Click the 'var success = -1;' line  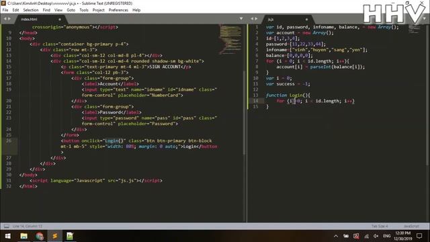pyautogui.click(x=288, y=84)
